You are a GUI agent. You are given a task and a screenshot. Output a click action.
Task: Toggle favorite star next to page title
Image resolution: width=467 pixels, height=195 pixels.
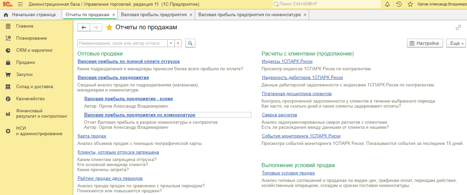[x=109, y=28]
